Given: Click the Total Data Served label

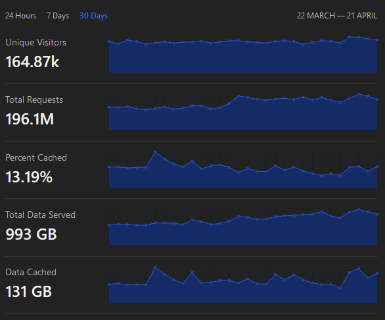Looking at the screenshot, I should [x=40, y=215].
